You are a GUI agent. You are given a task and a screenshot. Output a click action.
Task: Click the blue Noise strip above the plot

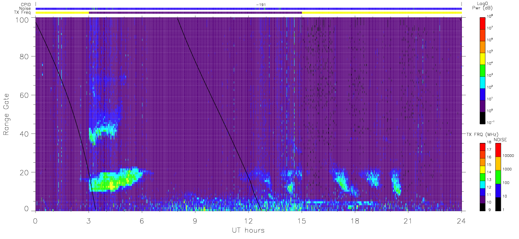coord(249,8)
